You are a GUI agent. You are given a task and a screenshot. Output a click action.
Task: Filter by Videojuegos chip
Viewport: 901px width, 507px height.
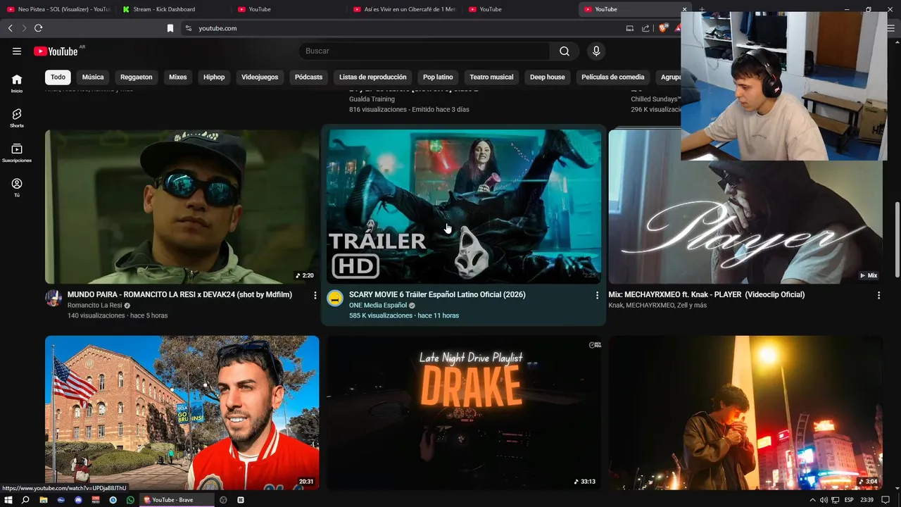[x=260, y=77]
